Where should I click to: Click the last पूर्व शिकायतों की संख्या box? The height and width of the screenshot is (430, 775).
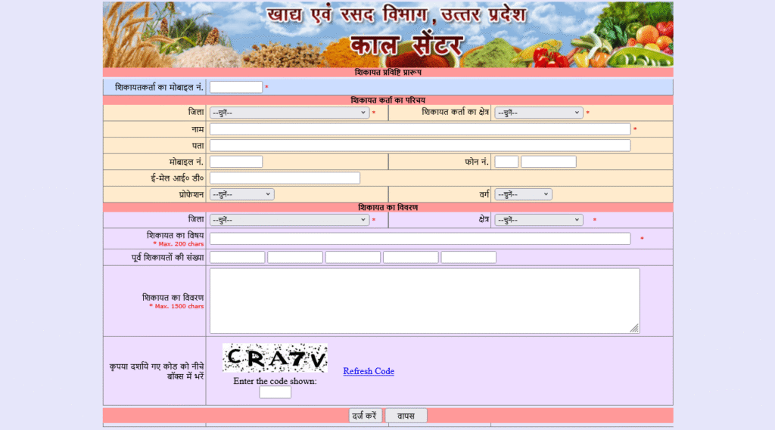(468, 258)
